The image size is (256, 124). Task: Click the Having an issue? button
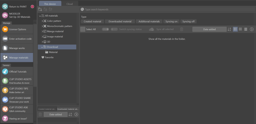coord(17,118)
